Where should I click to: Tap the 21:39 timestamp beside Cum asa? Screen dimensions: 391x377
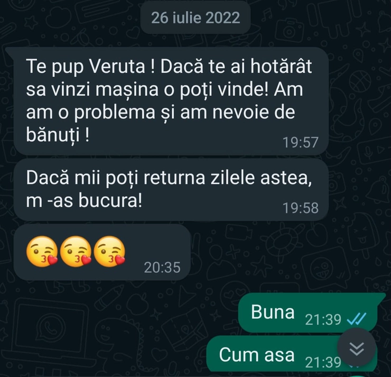click(323, 362)
